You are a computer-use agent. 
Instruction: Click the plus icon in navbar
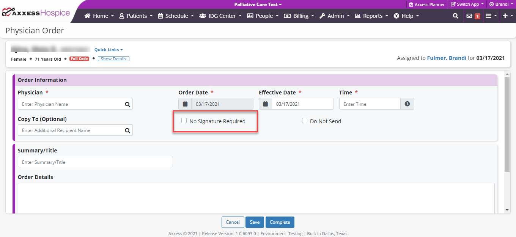[x=505, y=16]
